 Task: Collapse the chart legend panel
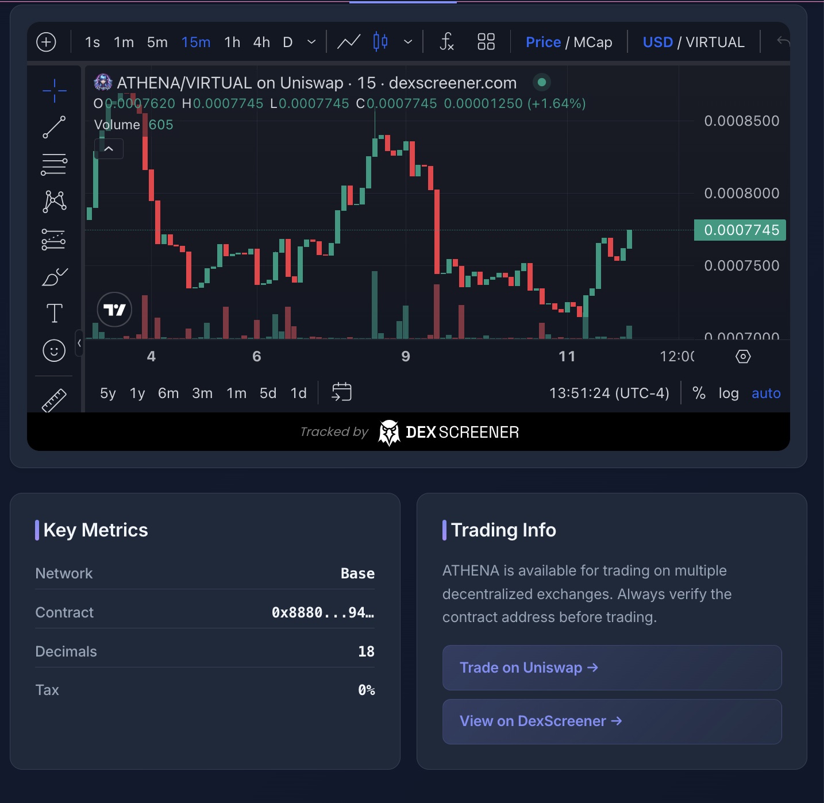click(109, 148)
